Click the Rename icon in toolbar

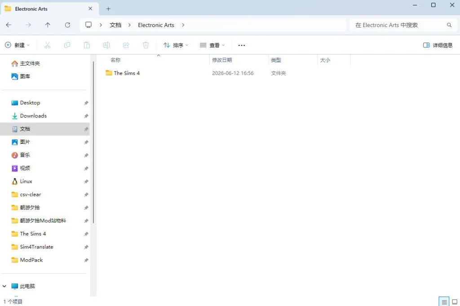[106, 45]
